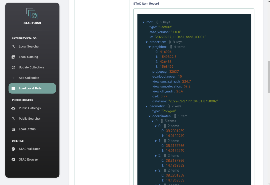Click the STAC Portal title text
This screenshot has width=270, height=185.
(x=32, y=23)
